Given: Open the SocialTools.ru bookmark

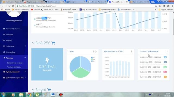Looking at the screenshot, I should coord(50,9).
